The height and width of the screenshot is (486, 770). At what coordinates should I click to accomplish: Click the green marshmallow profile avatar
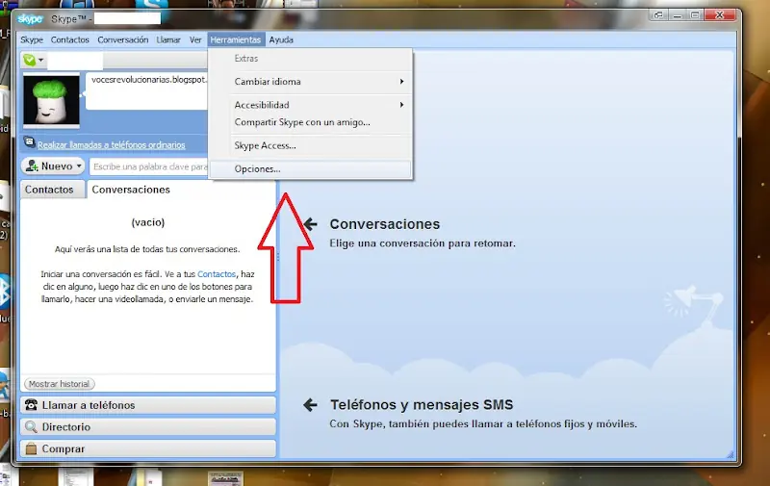51,100
